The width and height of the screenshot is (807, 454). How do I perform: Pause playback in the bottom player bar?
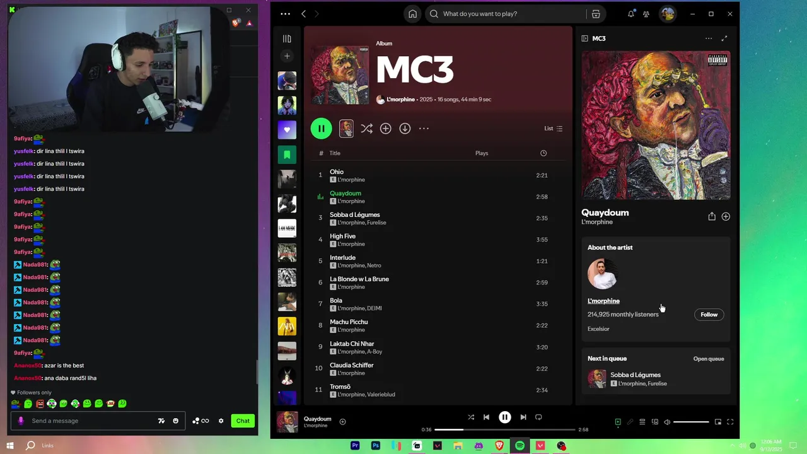pos(505,417)
